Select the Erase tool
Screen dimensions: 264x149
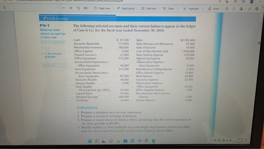pyautogui.click(x=214, y=9)
